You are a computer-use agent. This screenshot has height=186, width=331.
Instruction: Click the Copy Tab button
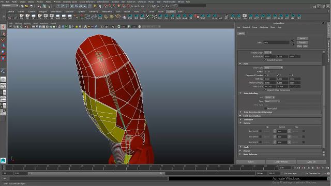coord(311,162)
